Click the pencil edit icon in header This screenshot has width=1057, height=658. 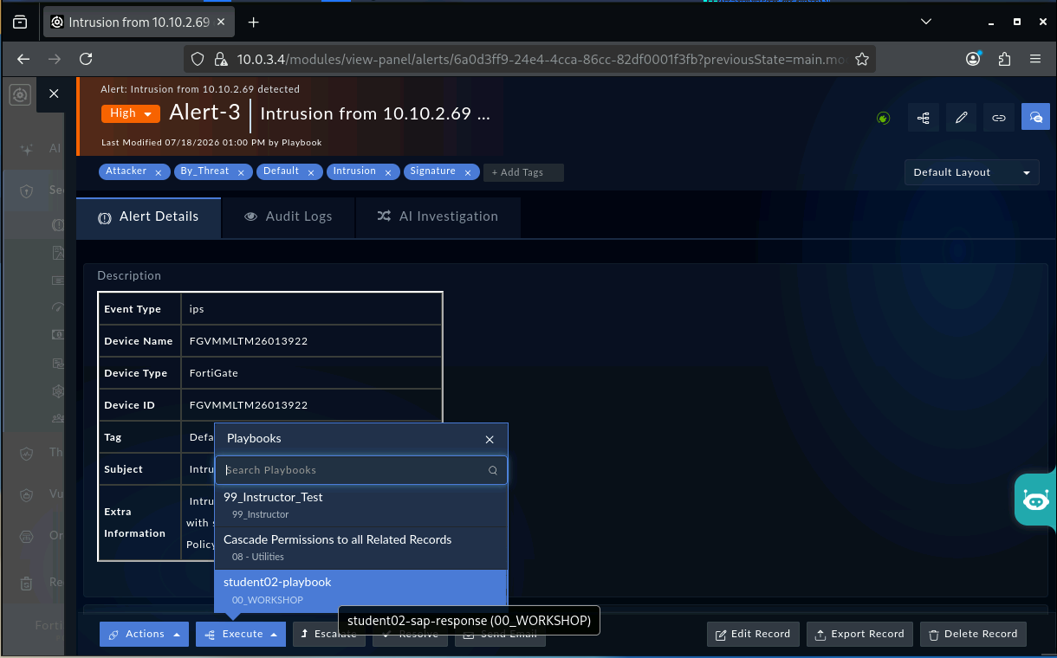(961, 118)
